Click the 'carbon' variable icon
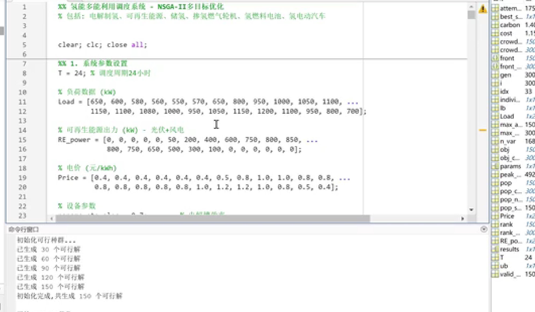 [495, 25]
